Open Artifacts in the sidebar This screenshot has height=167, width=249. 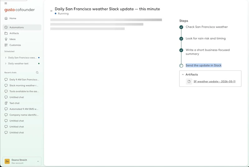click(22, 33)
